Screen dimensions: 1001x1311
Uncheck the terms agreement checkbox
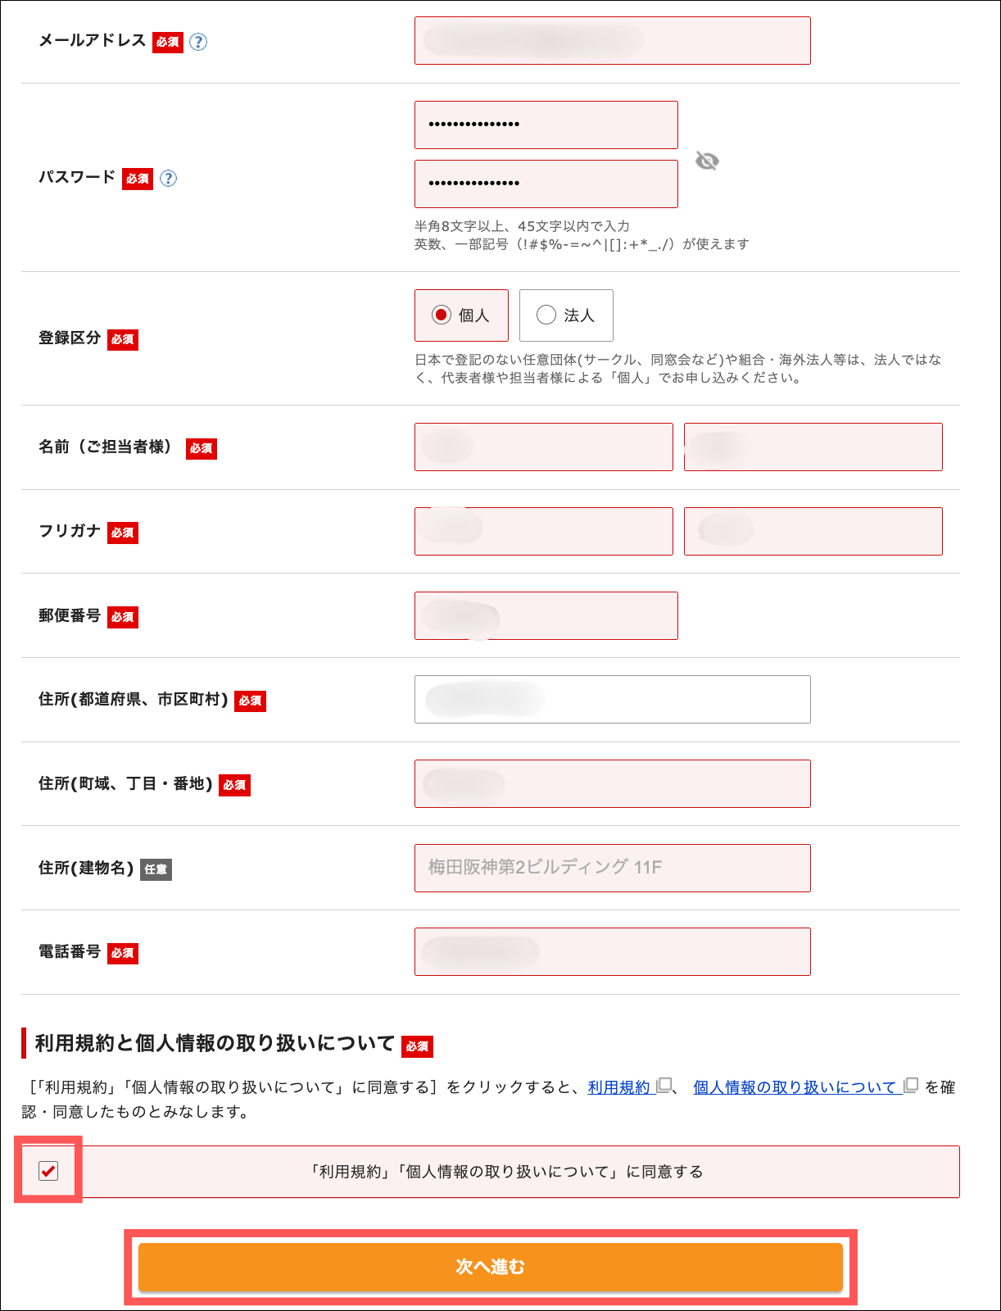point(48,1171)
